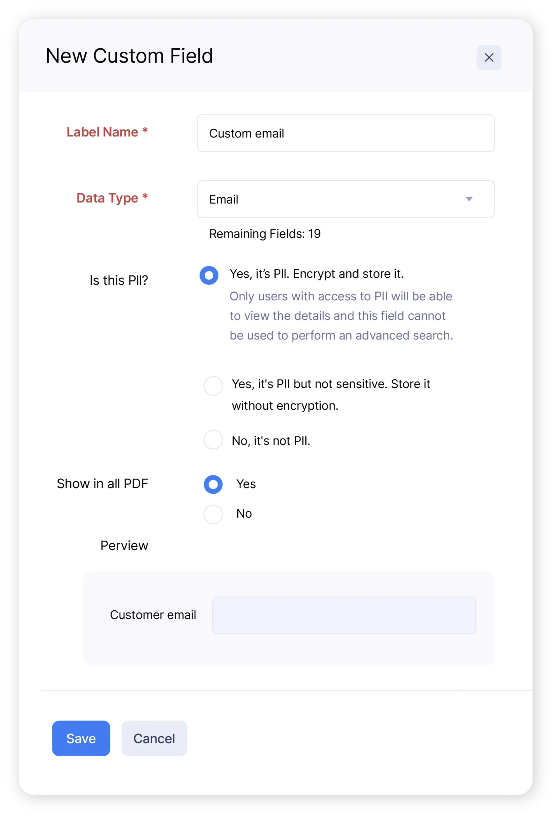Image resolution: width=556 pixels, height=818 pixels.
Task: Click the Data Type dropdown arrow
Action: click(469, 199)
